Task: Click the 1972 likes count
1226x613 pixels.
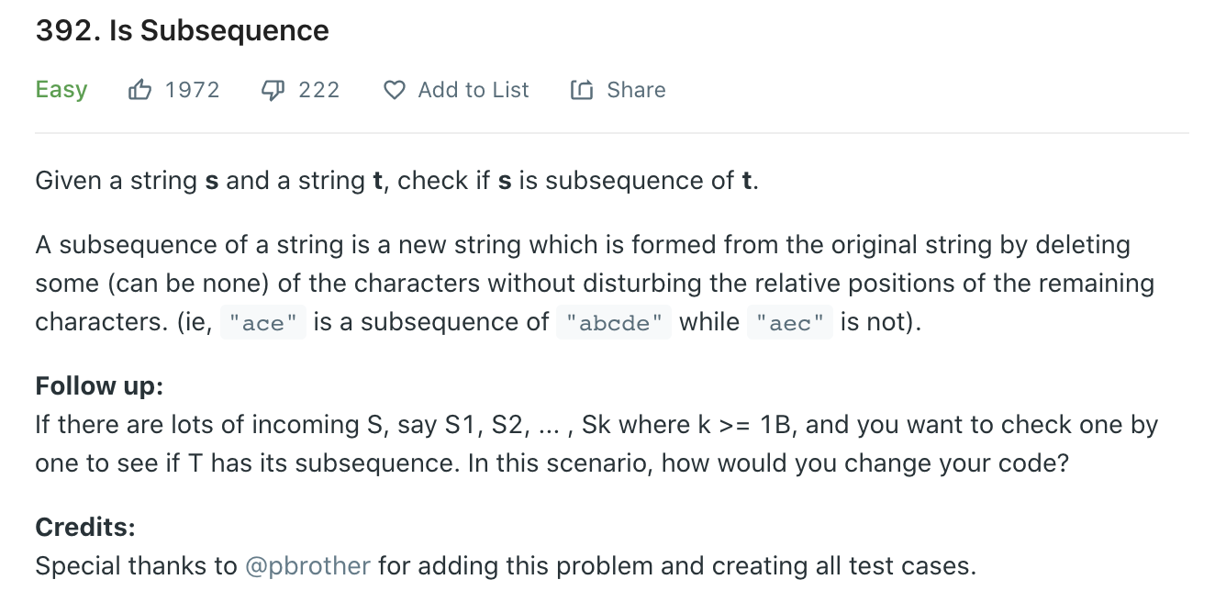Action: tap(193, 90)
